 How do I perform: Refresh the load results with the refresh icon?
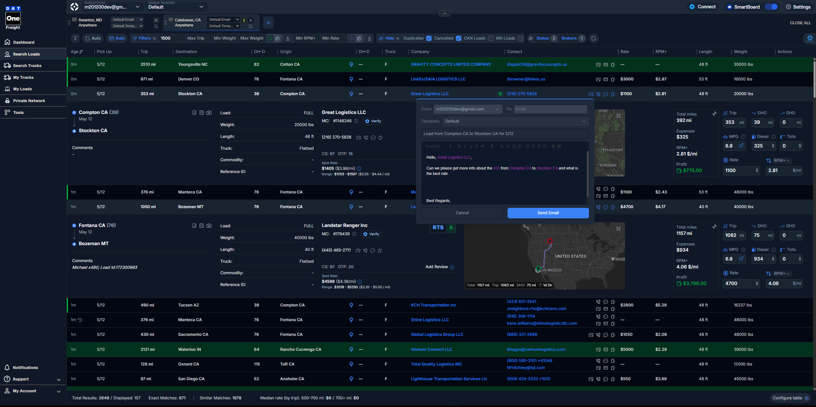coord(594,38)
